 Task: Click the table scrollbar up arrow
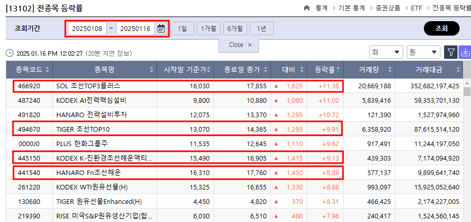tap(467, 83)
